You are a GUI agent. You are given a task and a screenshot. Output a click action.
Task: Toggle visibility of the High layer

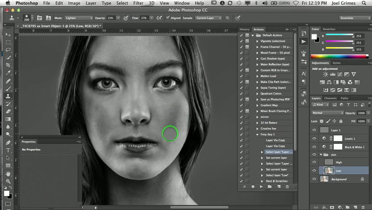(314, 162)
